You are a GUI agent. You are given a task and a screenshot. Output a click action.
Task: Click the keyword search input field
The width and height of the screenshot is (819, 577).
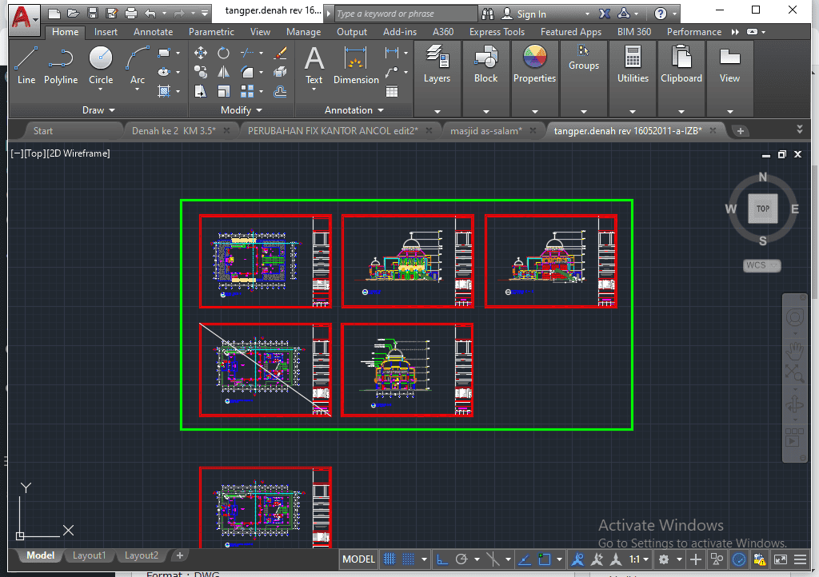404,14
